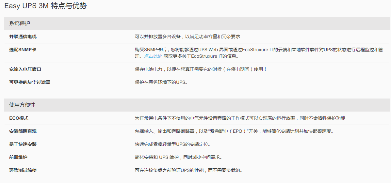Click the ECO mode description about 运行效率
Screen dimensions: 391x183
[240, 118]
